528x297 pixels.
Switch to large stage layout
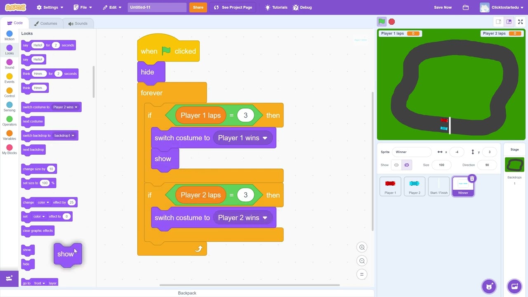pyautogui.click(x=509, y=22)
